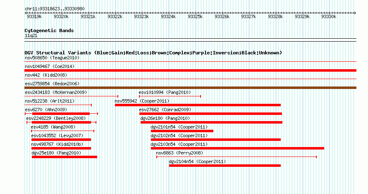Click the ruler's right end arrow

point(355,13)
